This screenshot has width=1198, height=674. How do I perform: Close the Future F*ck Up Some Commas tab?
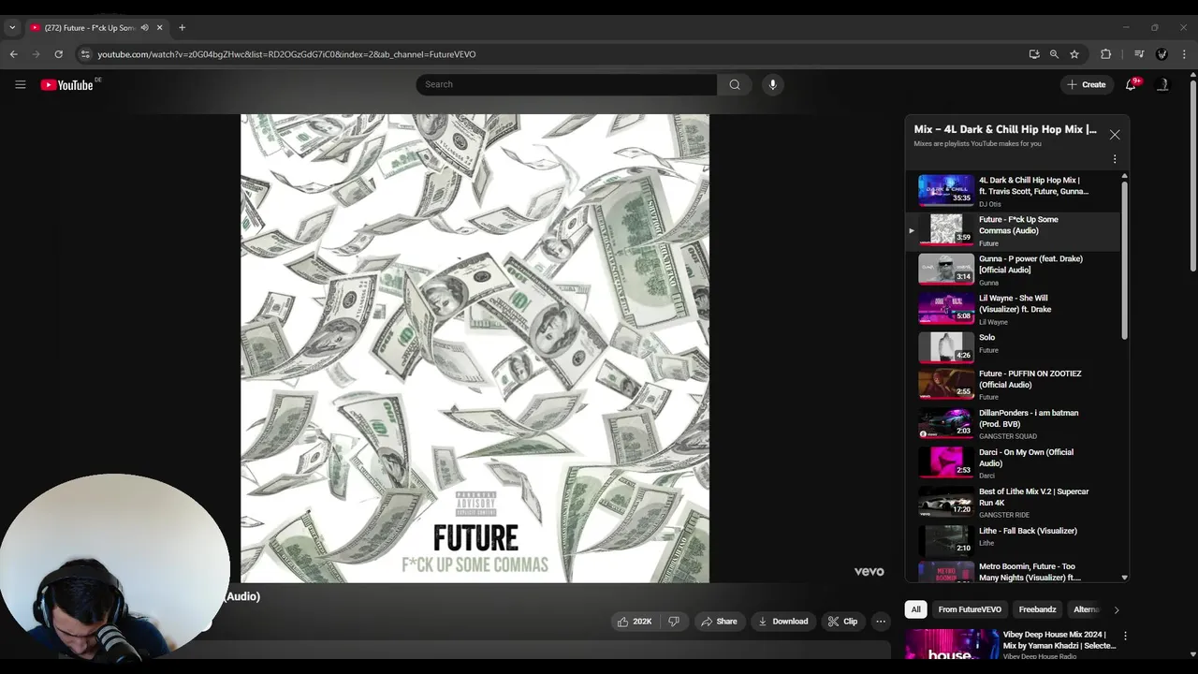pyautogui.click(x=159, y=28)
